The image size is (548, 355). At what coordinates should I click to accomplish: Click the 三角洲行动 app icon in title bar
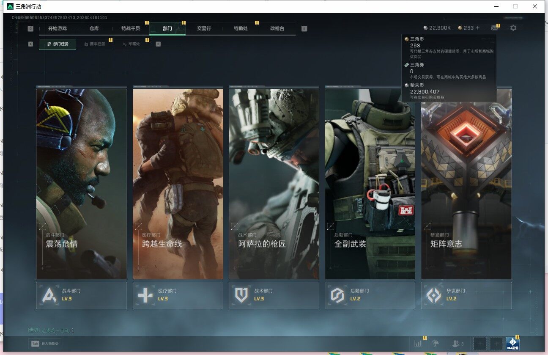[10, 6]
